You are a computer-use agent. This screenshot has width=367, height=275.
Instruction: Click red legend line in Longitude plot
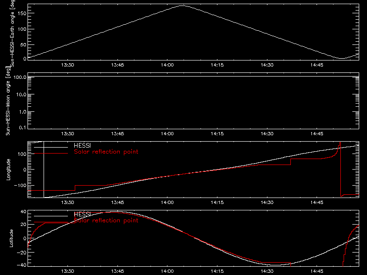[51, 154]
